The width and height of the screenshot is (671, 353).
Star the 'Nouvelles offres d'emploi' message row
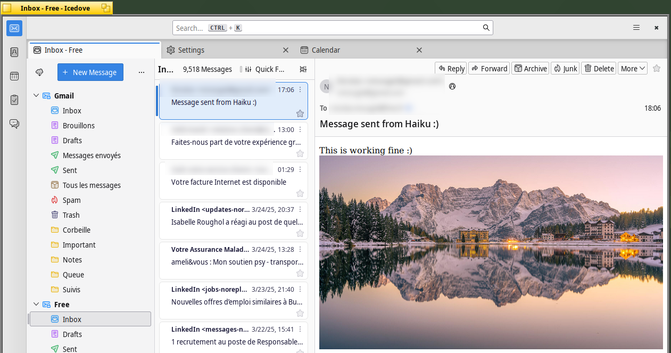[x=300, y=313]
